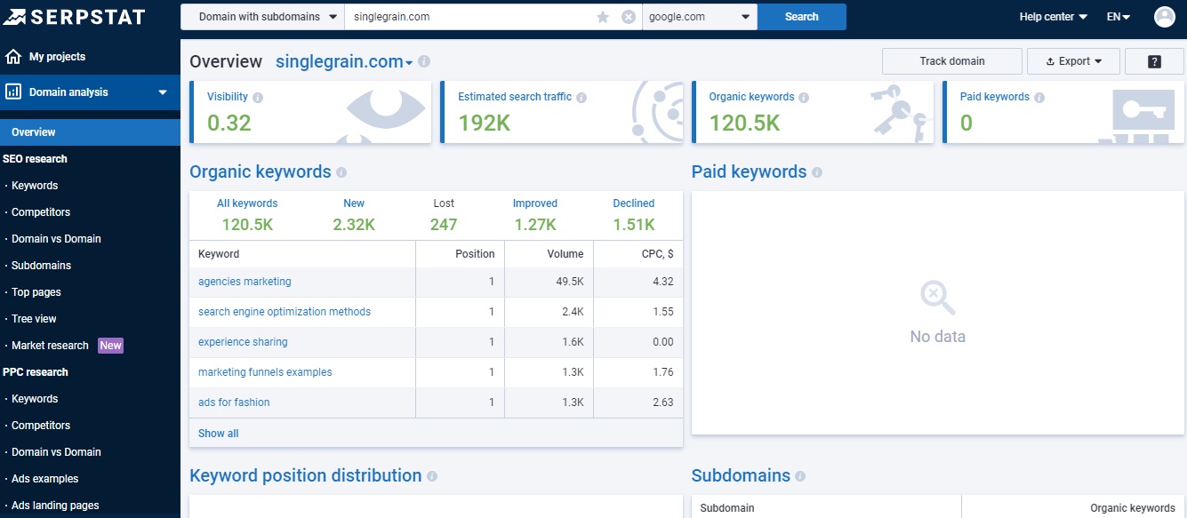Click the All keywords link
Image resolution: width=1187 pixels, height=518 pixels.
[x=247, y=203]
